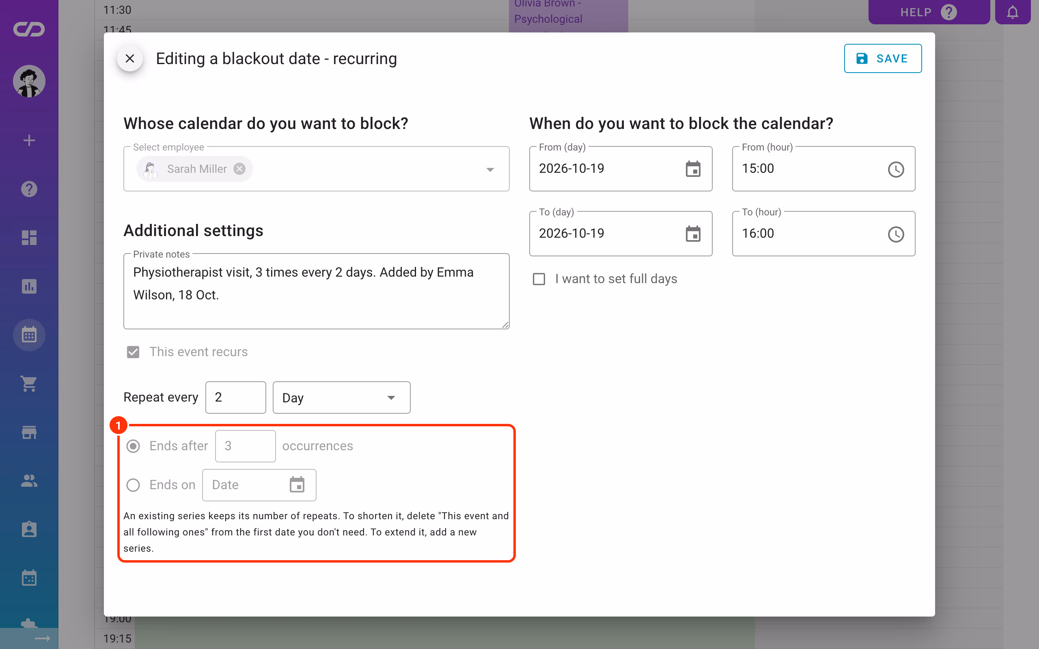
Task: Select the Ends after radio button
Action: 133,446
